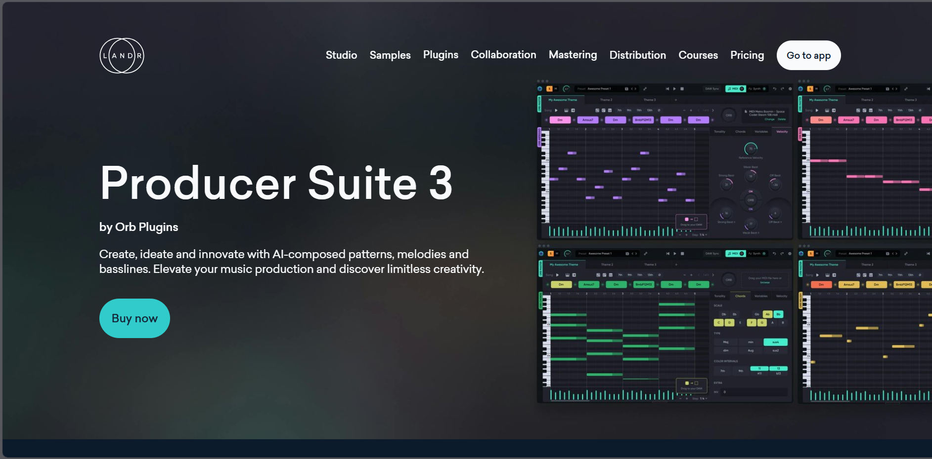Open the Samples navigation item

pyautogui.click(x=390, y=55)
